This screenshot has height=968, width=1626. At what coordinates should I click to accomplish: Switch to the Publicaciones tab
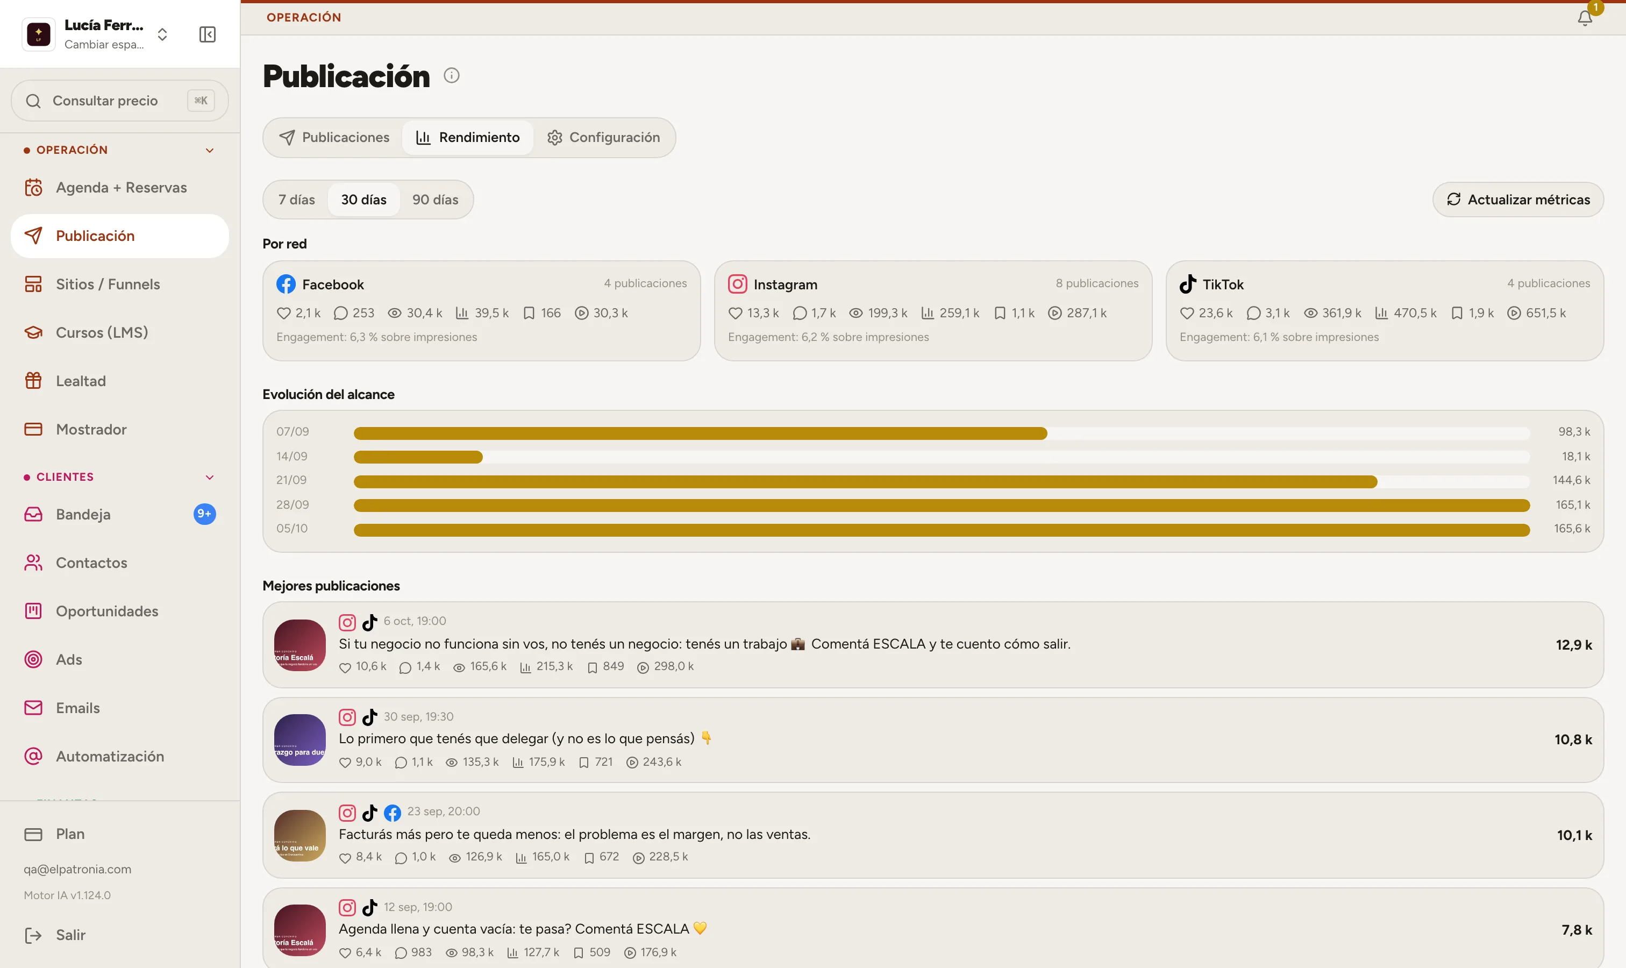click(x=334, y=138)
